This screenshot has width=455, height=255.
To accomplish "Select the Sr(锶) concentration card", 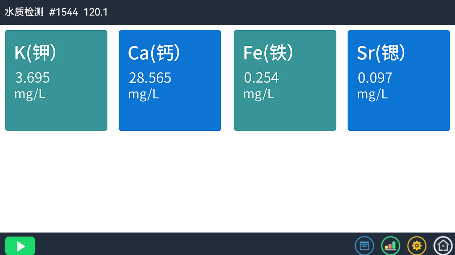I will click(x=398, y=80).
